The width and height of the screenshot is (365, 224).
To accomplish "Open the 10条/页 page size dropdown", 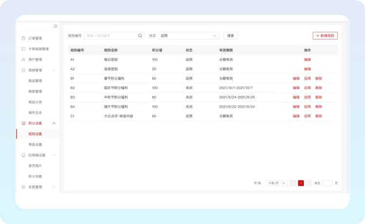I will pos(276,183).
